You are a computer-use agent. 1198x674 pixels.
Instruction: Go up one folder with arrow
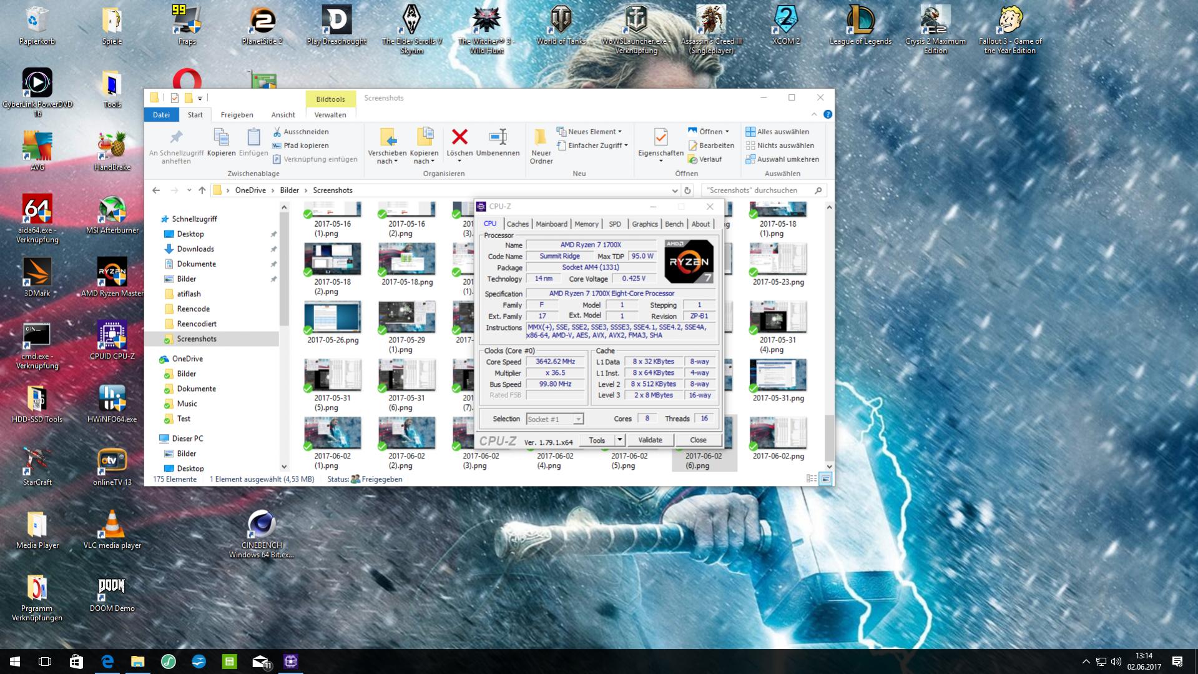pyautogui.click(x=202, y=191)
